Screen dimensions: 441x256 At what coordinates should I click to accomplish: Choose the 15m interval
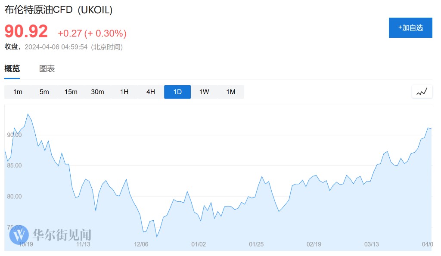point(71,92)
